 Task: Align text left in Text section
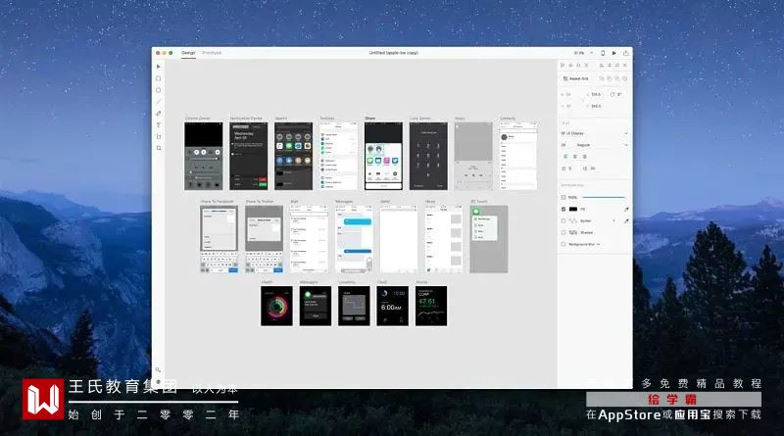pyautogui.click(x=565, y=157)
